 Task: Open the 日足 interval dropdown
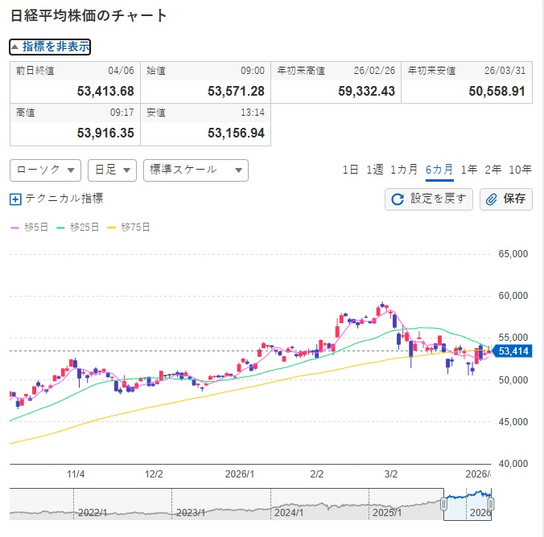tap(112, 170)
